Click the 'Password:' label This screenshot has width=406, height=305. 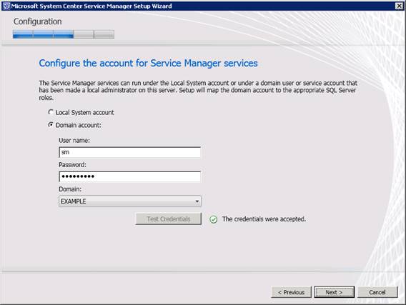pos(72,164)
